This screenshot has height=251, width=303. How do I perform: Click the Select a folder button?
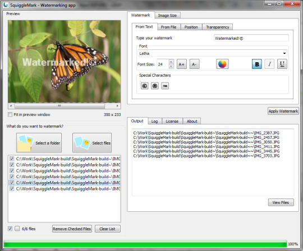[x=39, y=143]
